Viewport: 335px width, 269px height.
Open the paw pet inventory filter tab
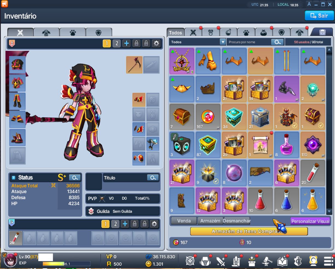(246, 33)
